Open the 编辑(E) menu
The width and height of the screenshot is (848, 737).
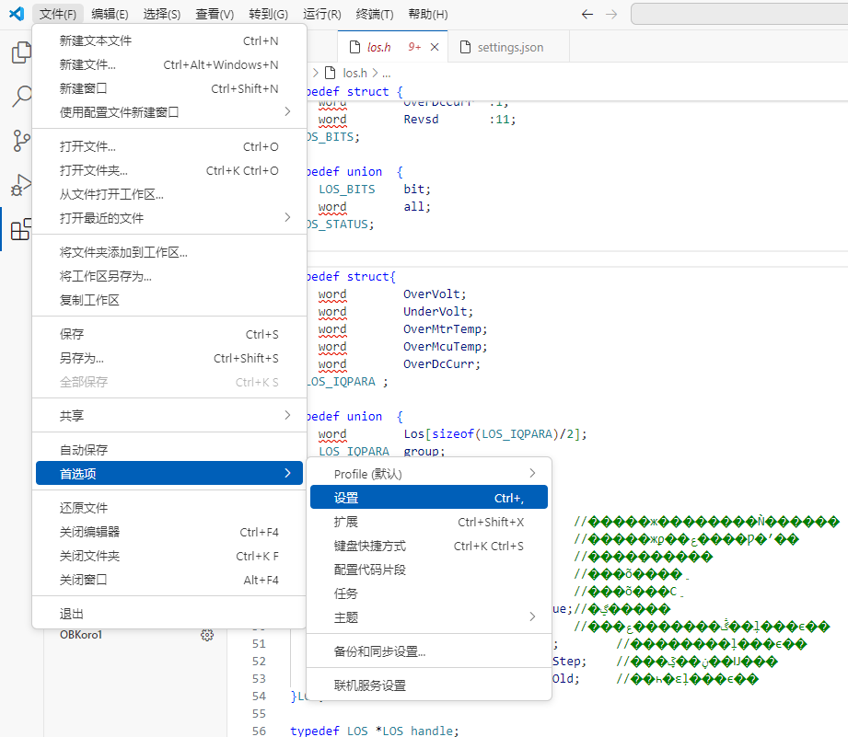110,14
